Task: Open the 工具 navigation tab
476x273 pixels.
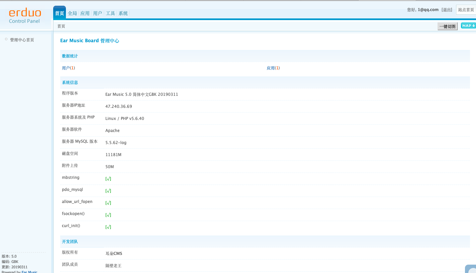Action: point(110,13)
